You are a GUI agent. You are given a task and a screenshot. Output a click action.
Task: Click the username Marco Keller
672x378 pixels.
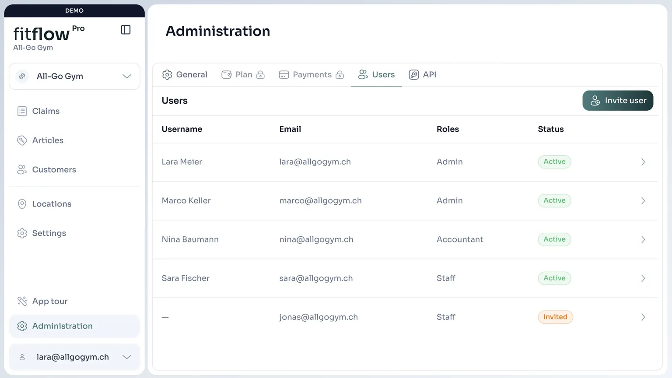186,201
